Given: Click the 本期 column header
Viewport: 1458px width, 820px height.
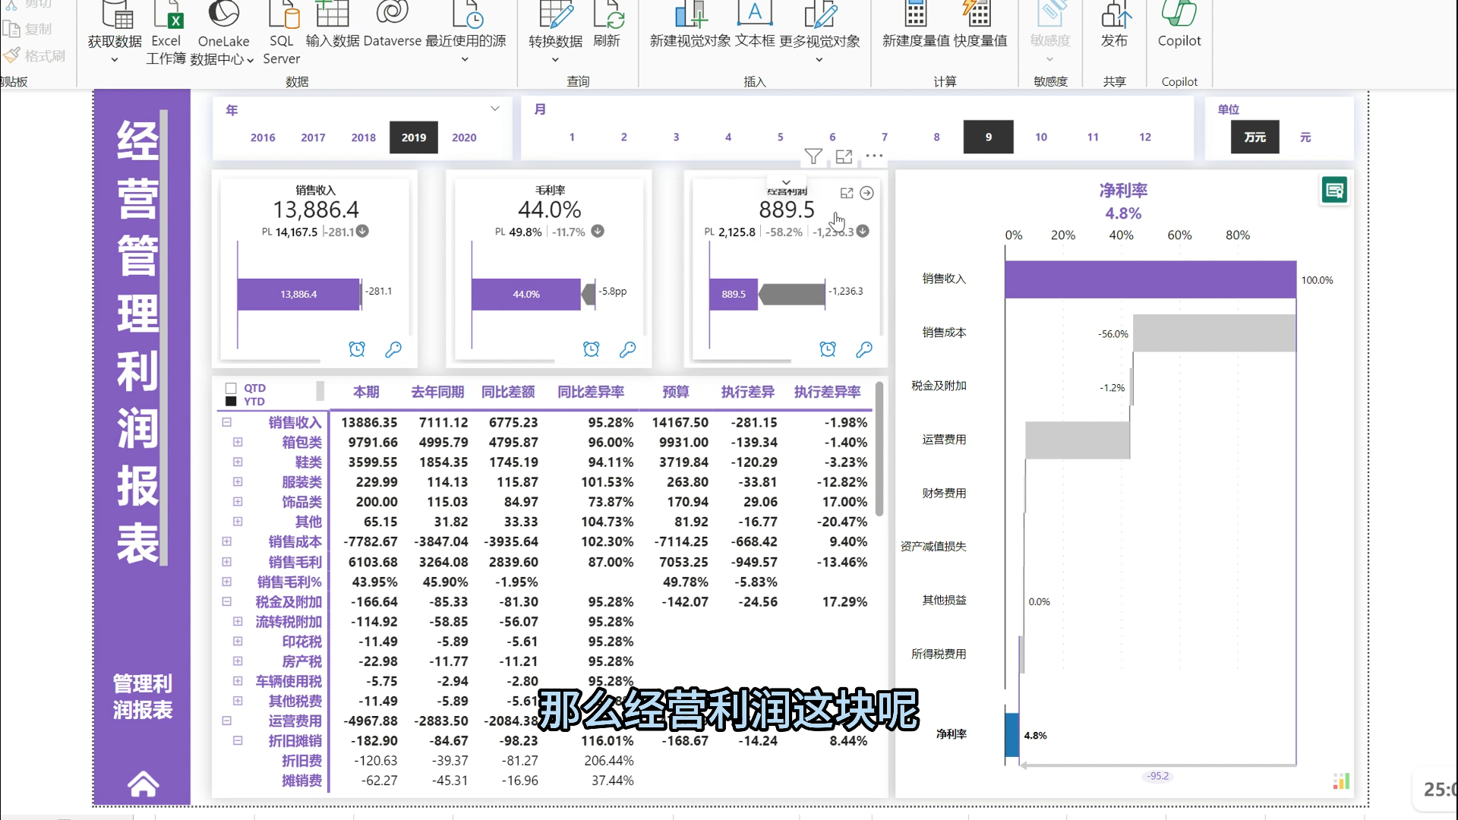Looking at the screenshot, I should coord(366,392).
